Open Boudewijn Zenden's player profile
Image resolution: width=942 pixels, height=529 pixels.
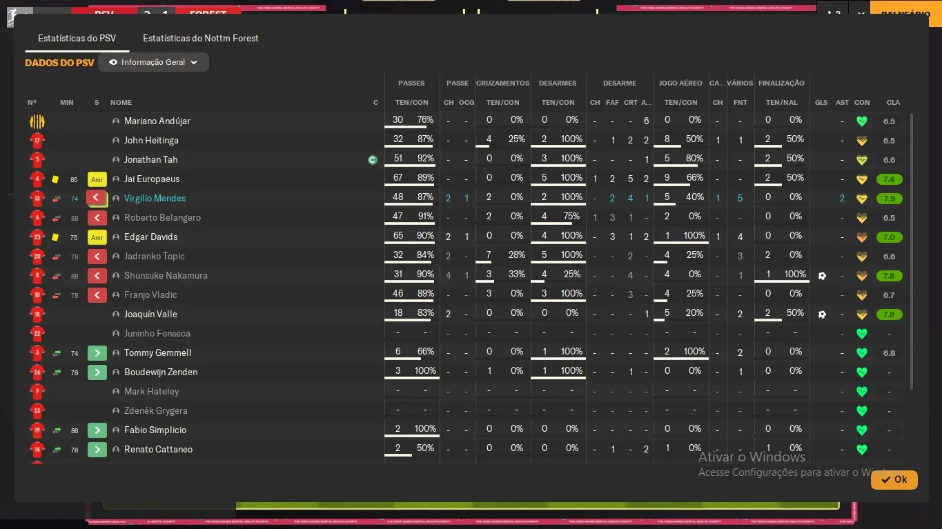[160, 372]
